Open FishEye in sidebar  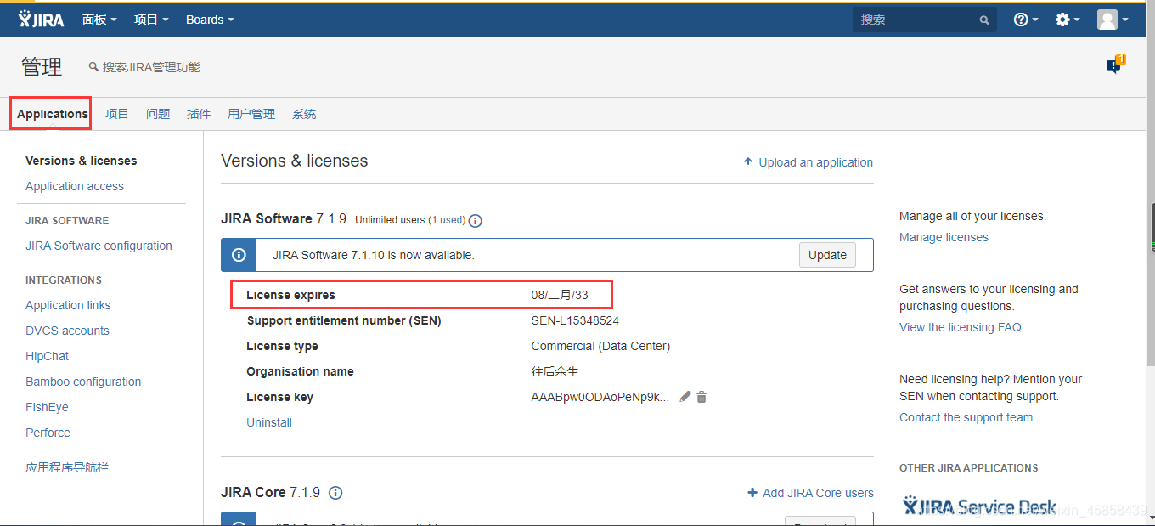[x=47, y=407]
